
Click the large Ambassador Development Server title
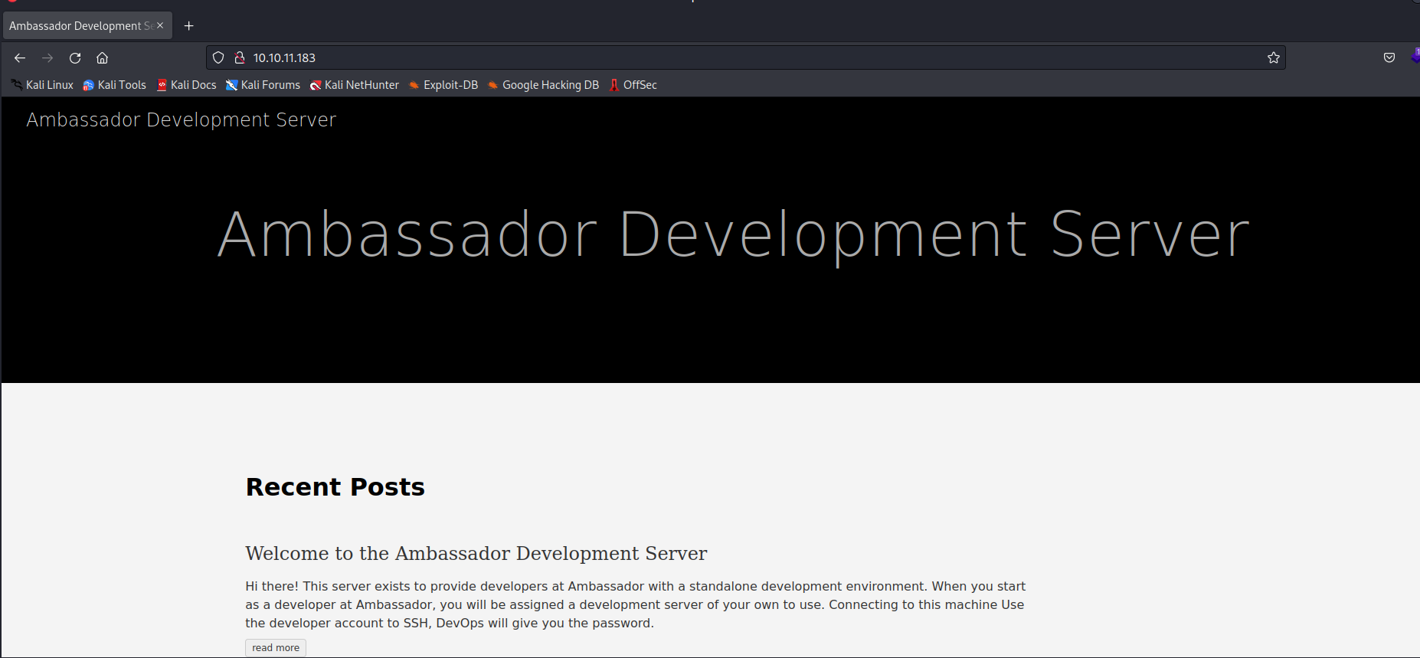pos(733,235)
